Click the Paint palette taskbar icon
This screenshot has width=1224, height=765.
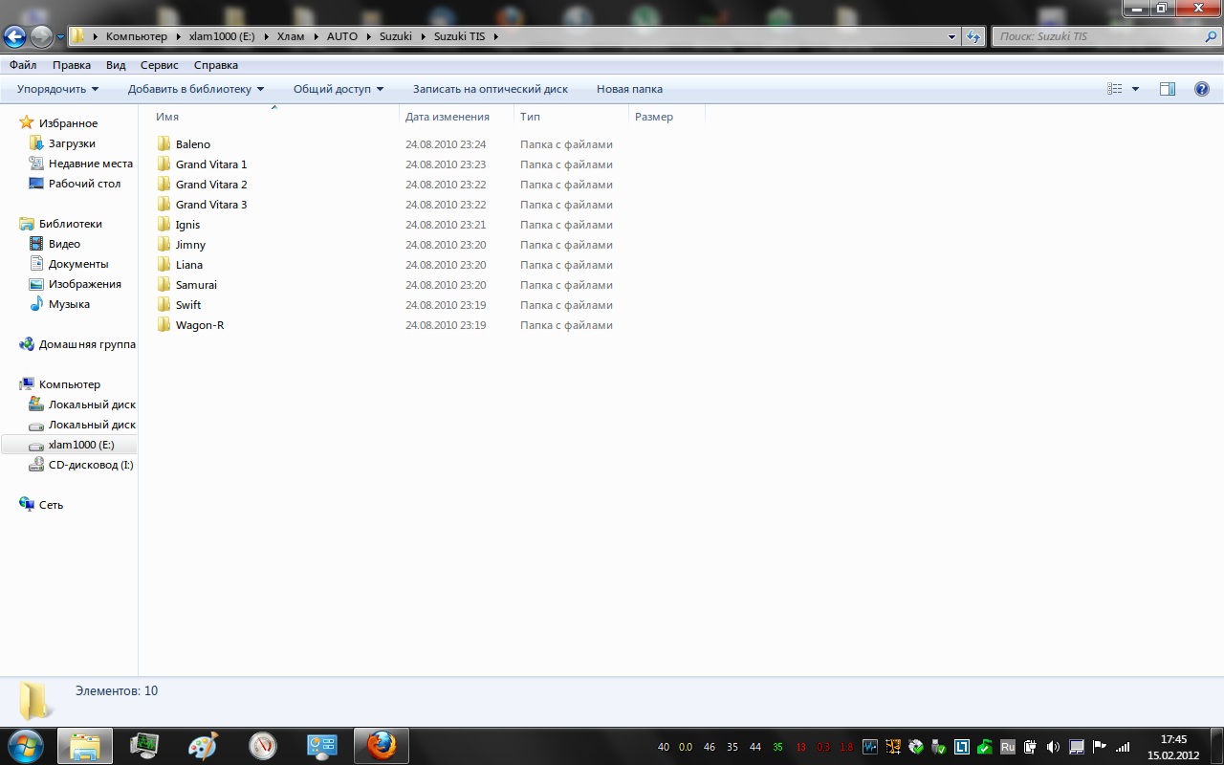click(x=203, y=745)
